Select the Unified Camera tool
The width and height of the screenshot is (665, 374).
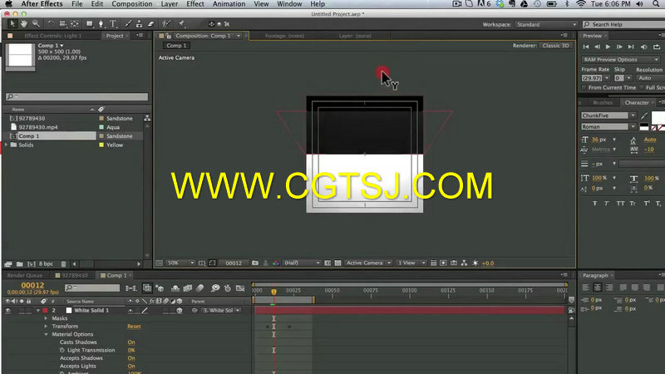63,24
